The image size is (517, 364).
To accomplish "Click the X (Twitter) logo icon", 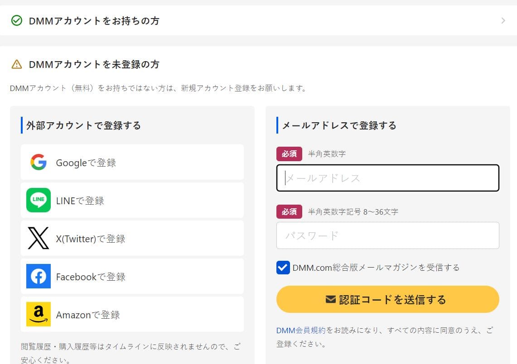I will click(x=39, y=238).
